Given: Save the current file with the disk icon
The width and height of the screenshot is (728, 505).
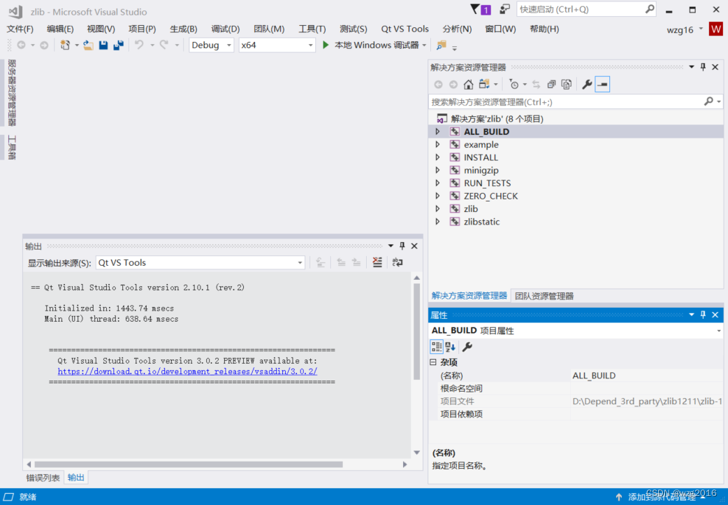Looking at the screenshot, I should point(103,45).
